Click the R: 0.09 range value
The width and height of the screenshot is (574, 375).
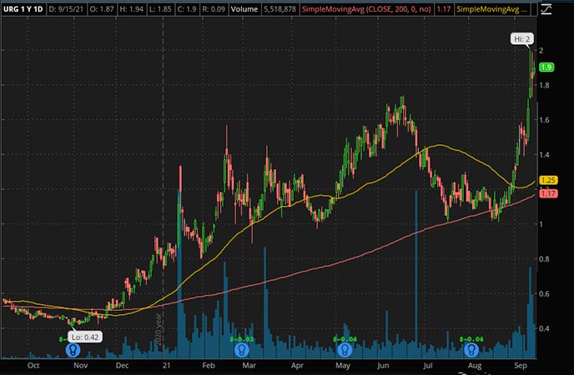pyautogui.click(x=214, y=9)
